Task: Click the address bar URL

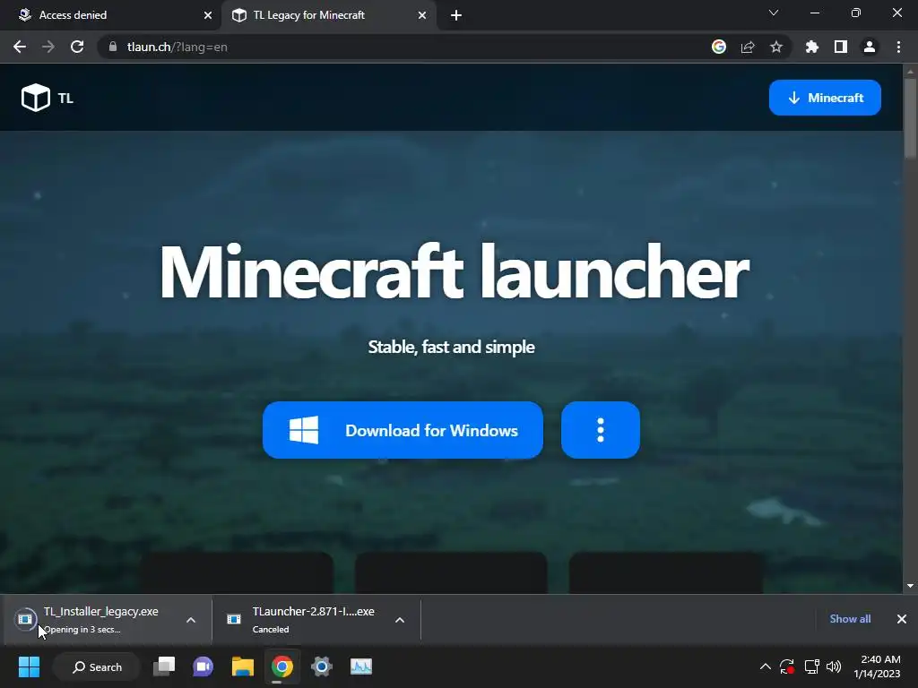Action: [x=177, y=47]
